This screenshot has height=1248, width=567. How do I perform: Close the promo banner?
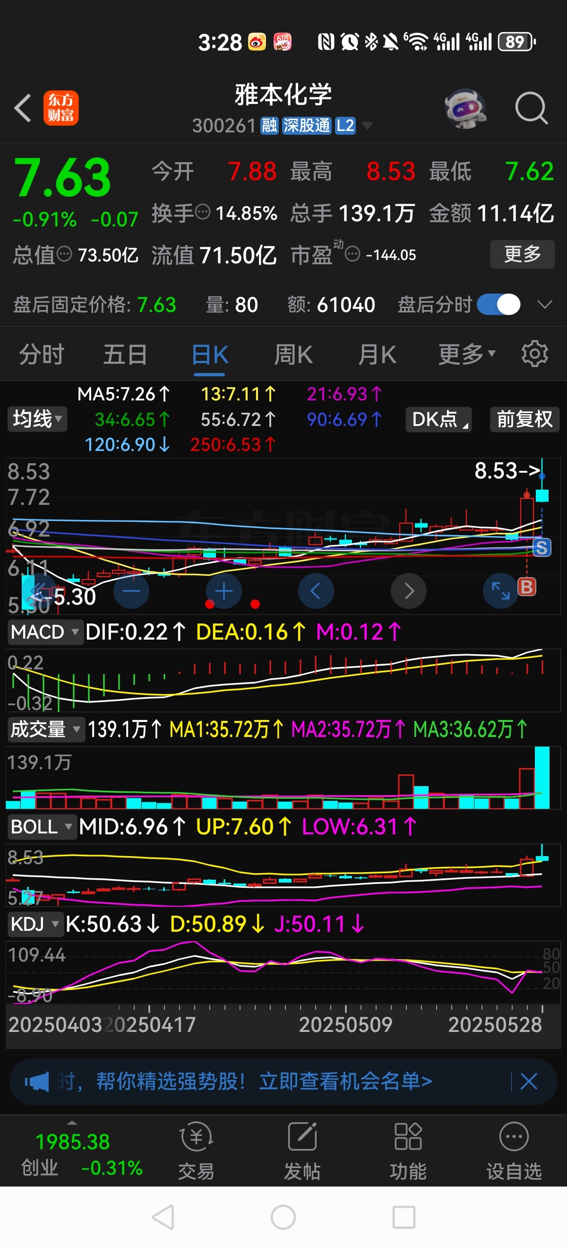tap(529, 1081)
